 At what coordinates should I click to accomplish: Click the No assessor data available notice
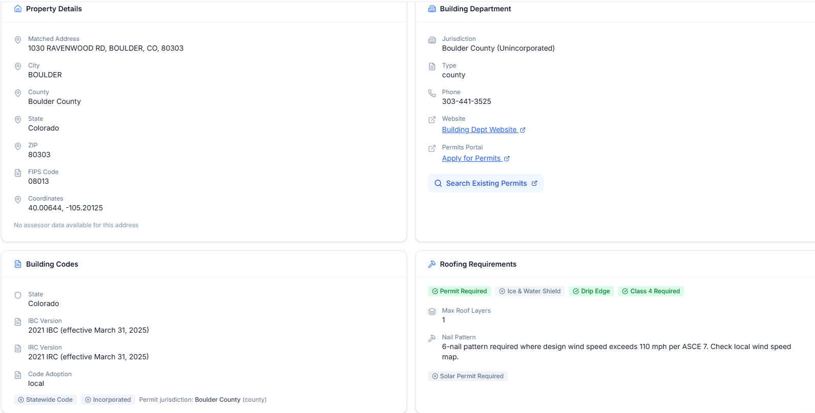tap(76, 225)
